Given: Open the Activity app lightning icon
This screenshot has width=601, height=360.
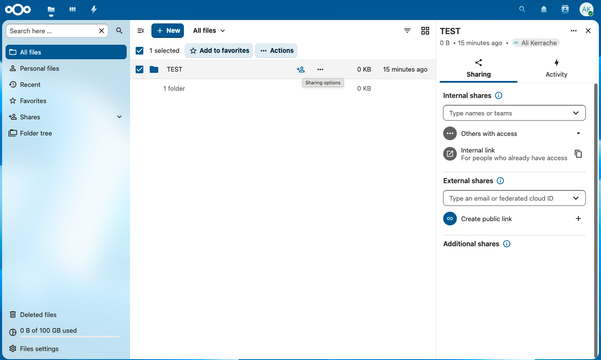Looking at the screenshot, I should click(x=94, y=9).
